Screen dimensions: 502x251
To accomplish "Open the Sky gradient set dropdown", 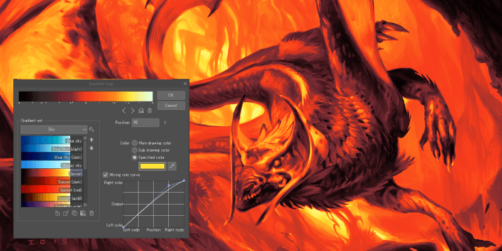I will pyautogui.click(x=54, y=129).
